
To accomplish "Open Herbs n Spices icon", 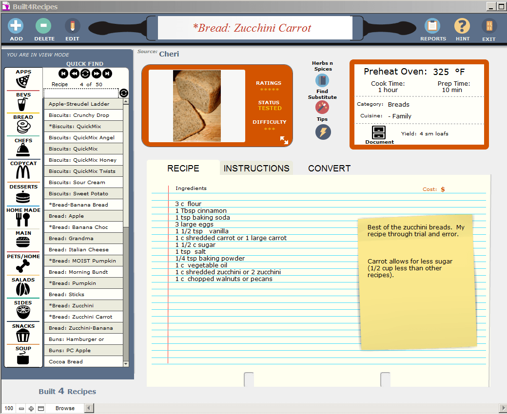I will (x=322, y=80).
